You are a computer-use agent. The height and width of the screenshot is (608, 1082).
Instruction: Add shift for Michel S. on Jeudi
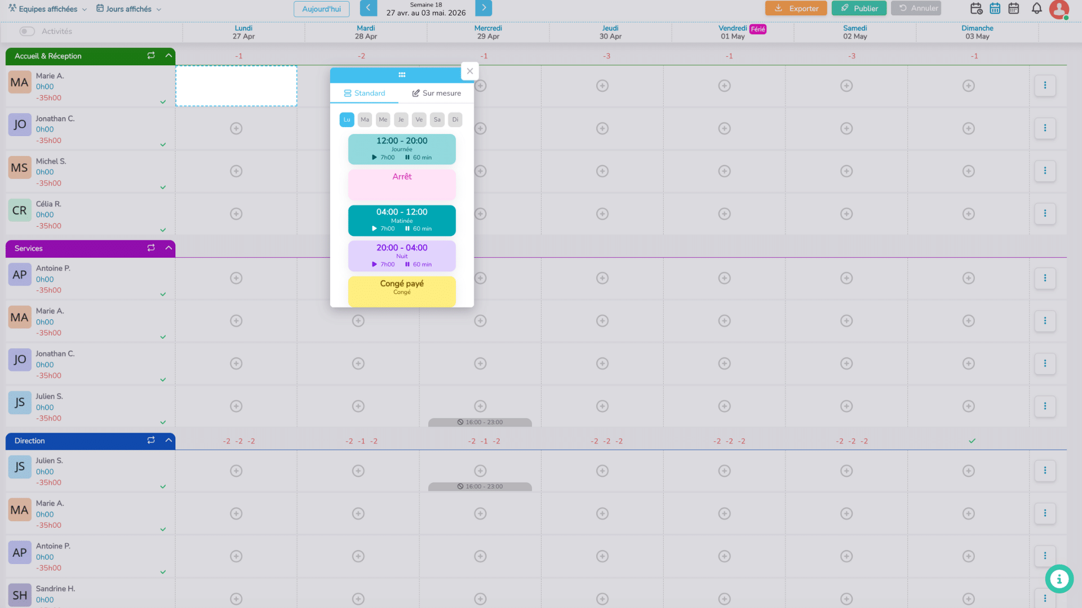[602, 171]
